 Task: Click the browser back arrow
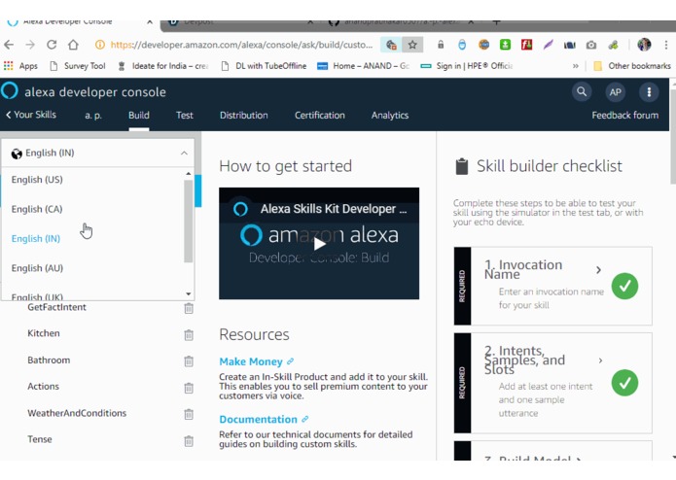click(x=9, y=45)
